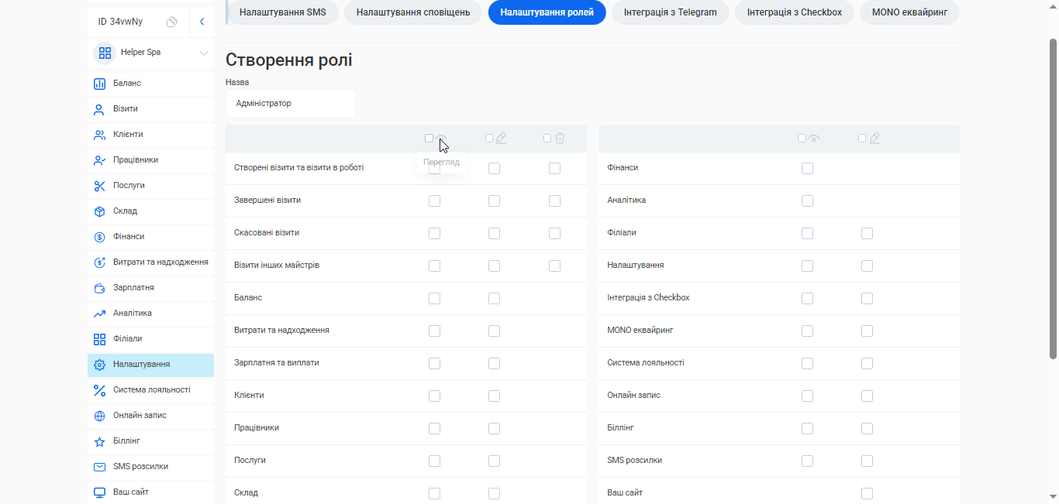Click the Склад box icon
The image size is (1059, 504).
[x=99, y=211]
